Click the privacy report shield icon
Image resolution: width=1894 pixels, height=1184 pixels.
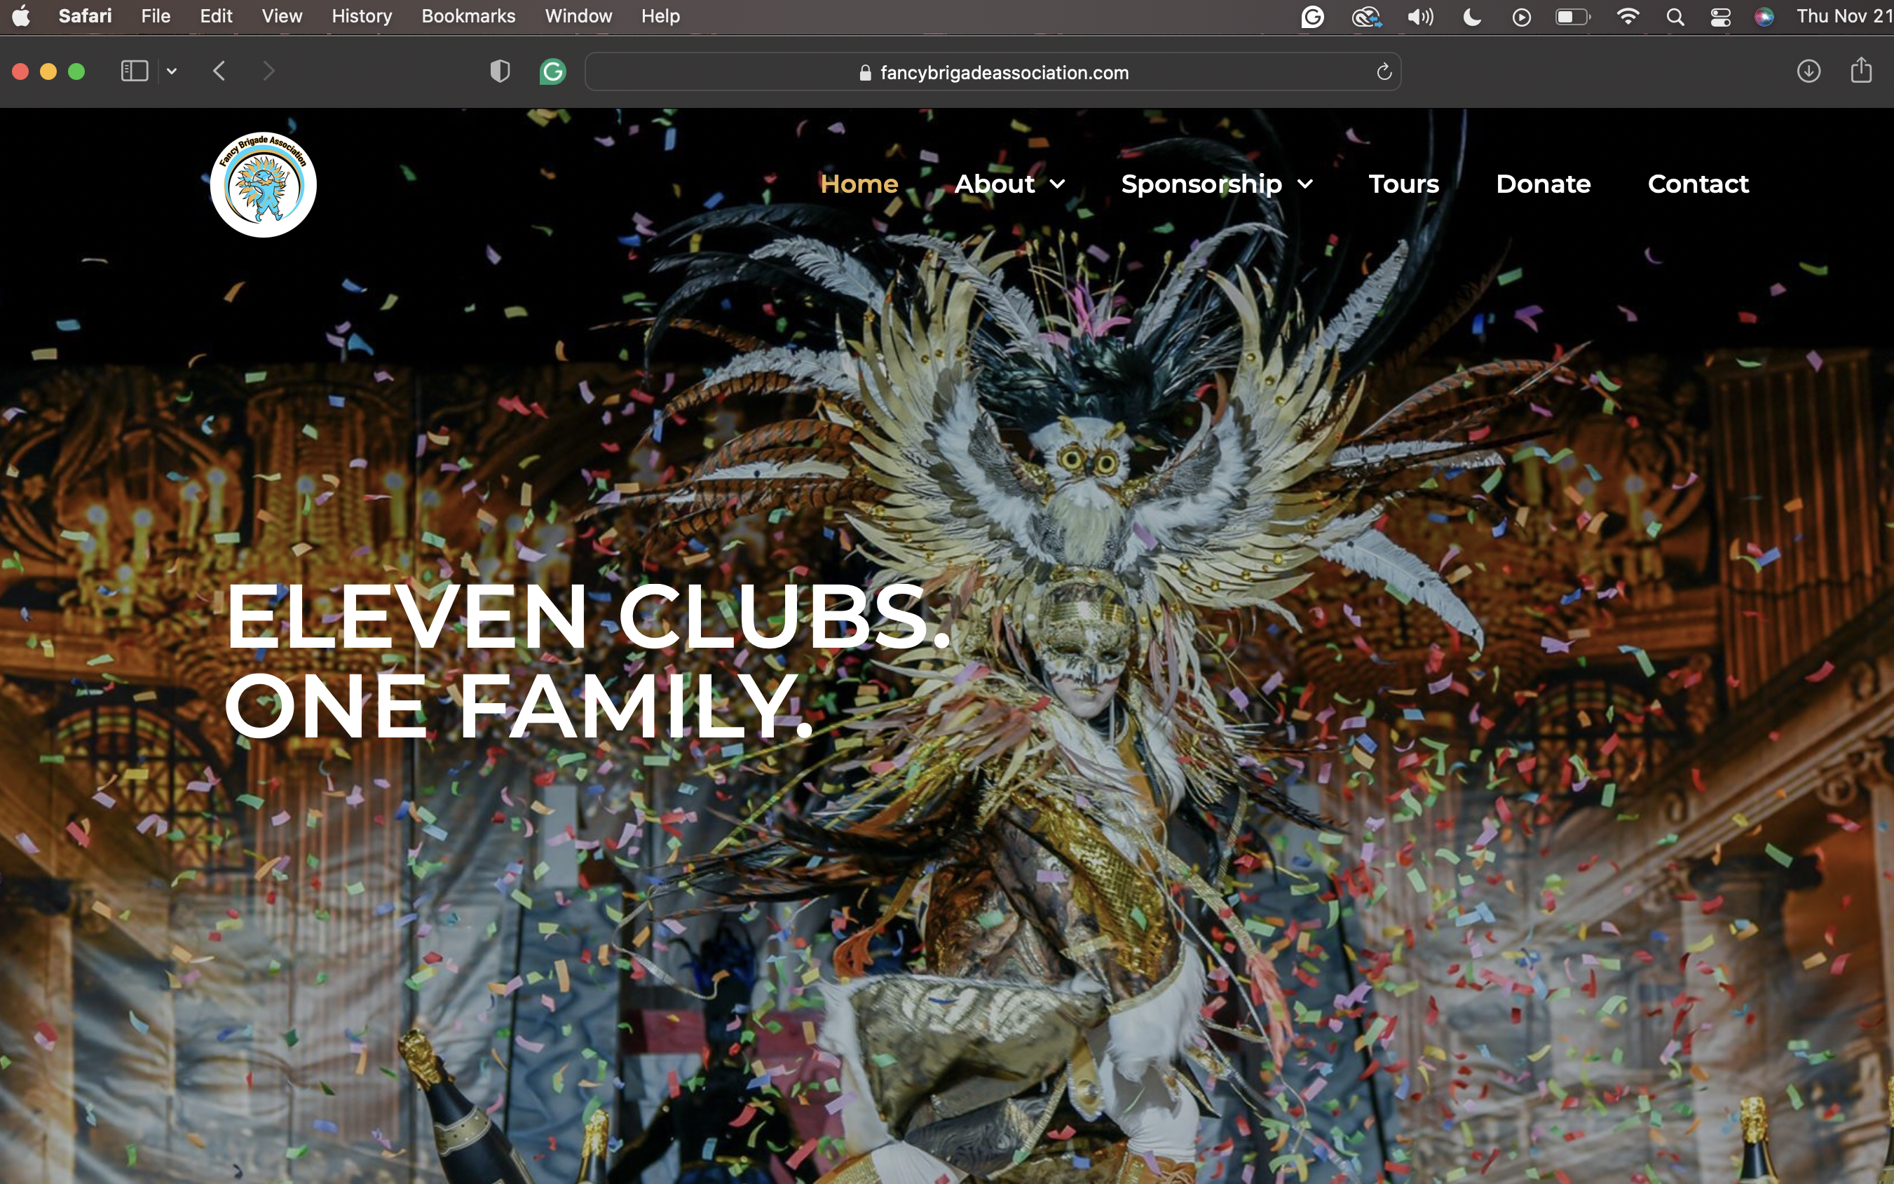point(500,72)
